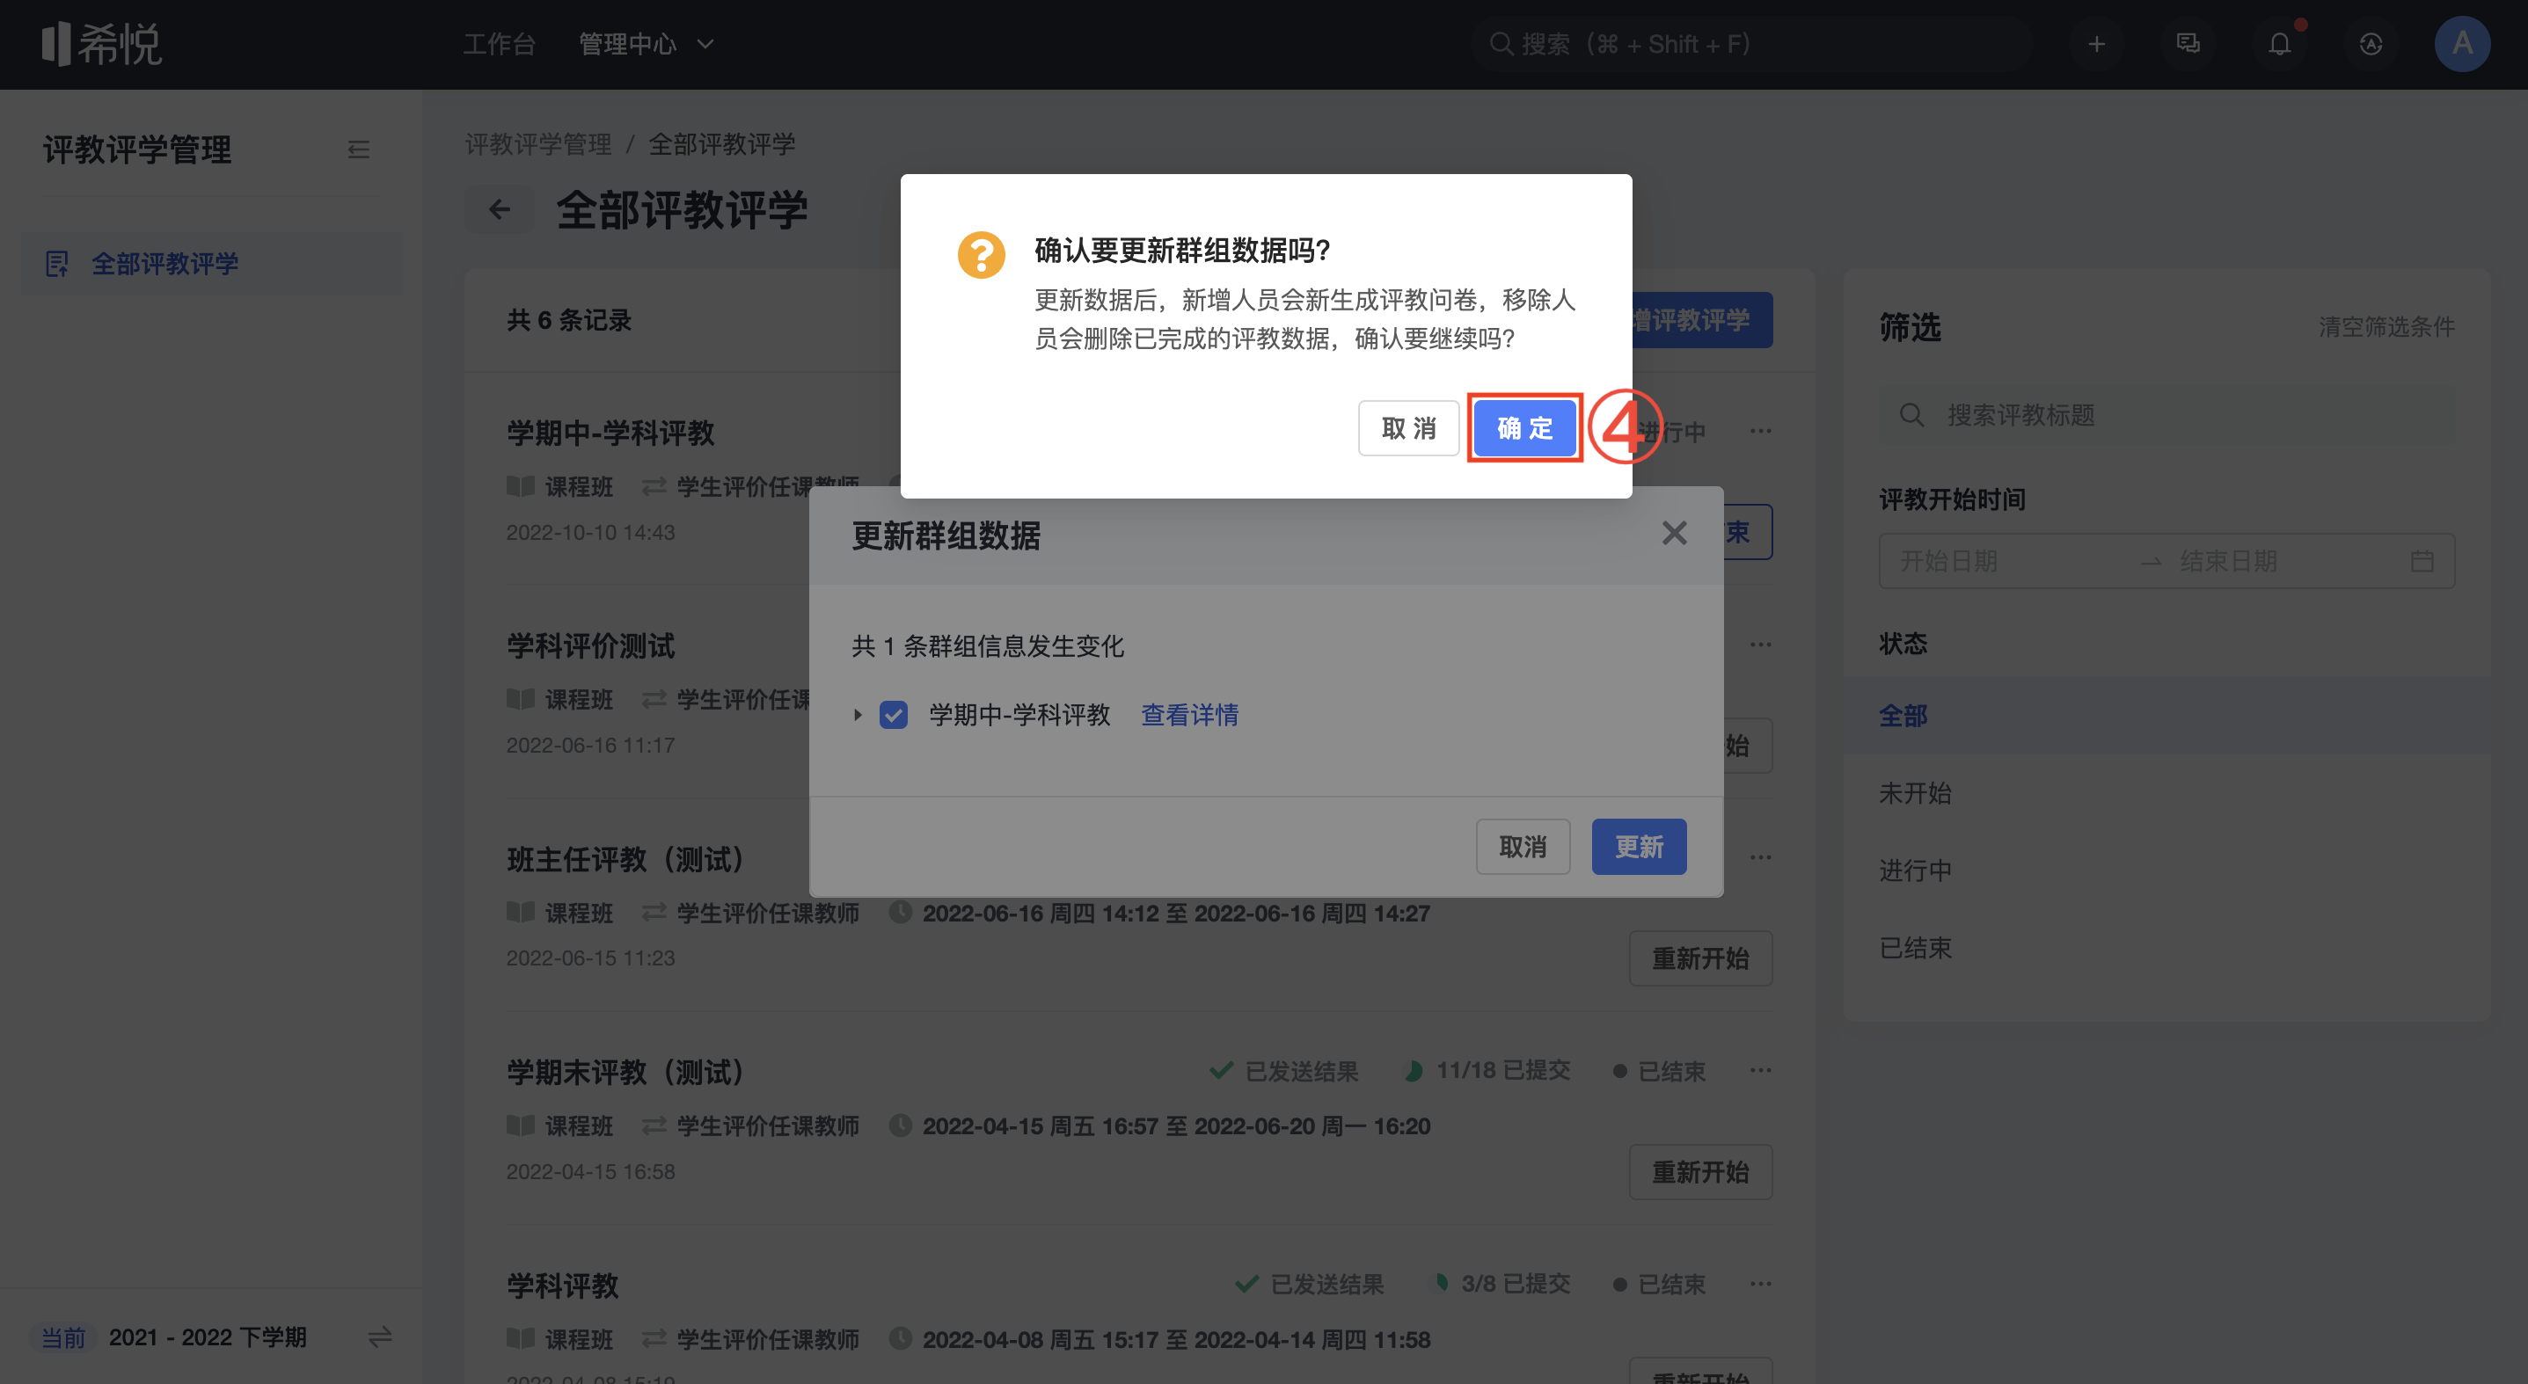Open the 学期中-学科评教 record title

610,433
